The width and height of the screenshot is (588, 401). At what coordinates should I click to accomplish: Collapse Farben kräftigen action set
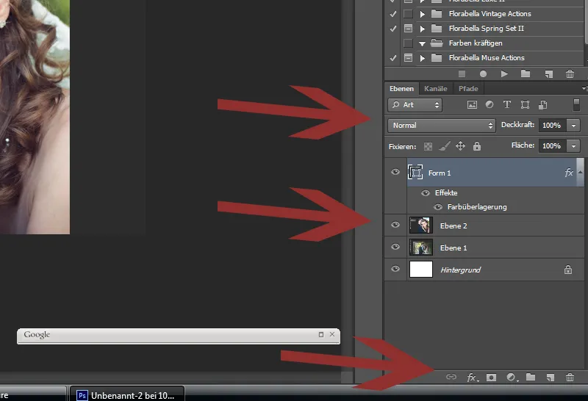click(x=422, y=44)
